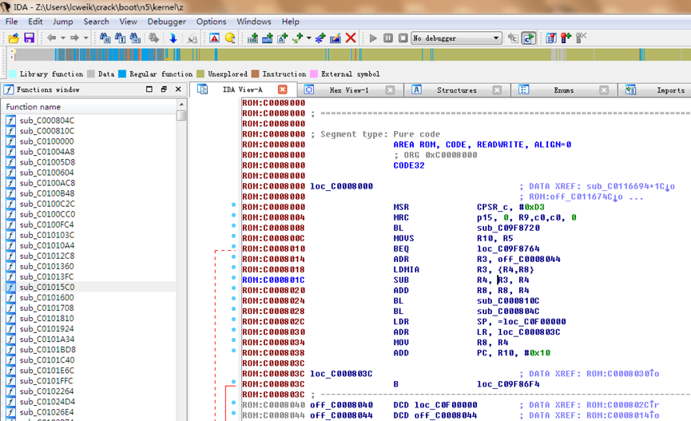Switch to the Structures tab

coord(456,90)
